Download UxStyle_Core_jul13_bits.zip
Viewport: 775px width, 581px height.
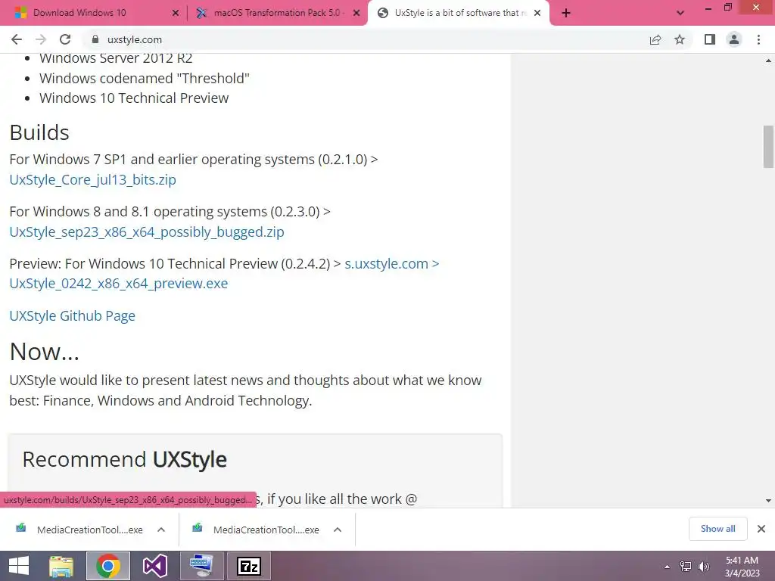[x=92, y=179]
